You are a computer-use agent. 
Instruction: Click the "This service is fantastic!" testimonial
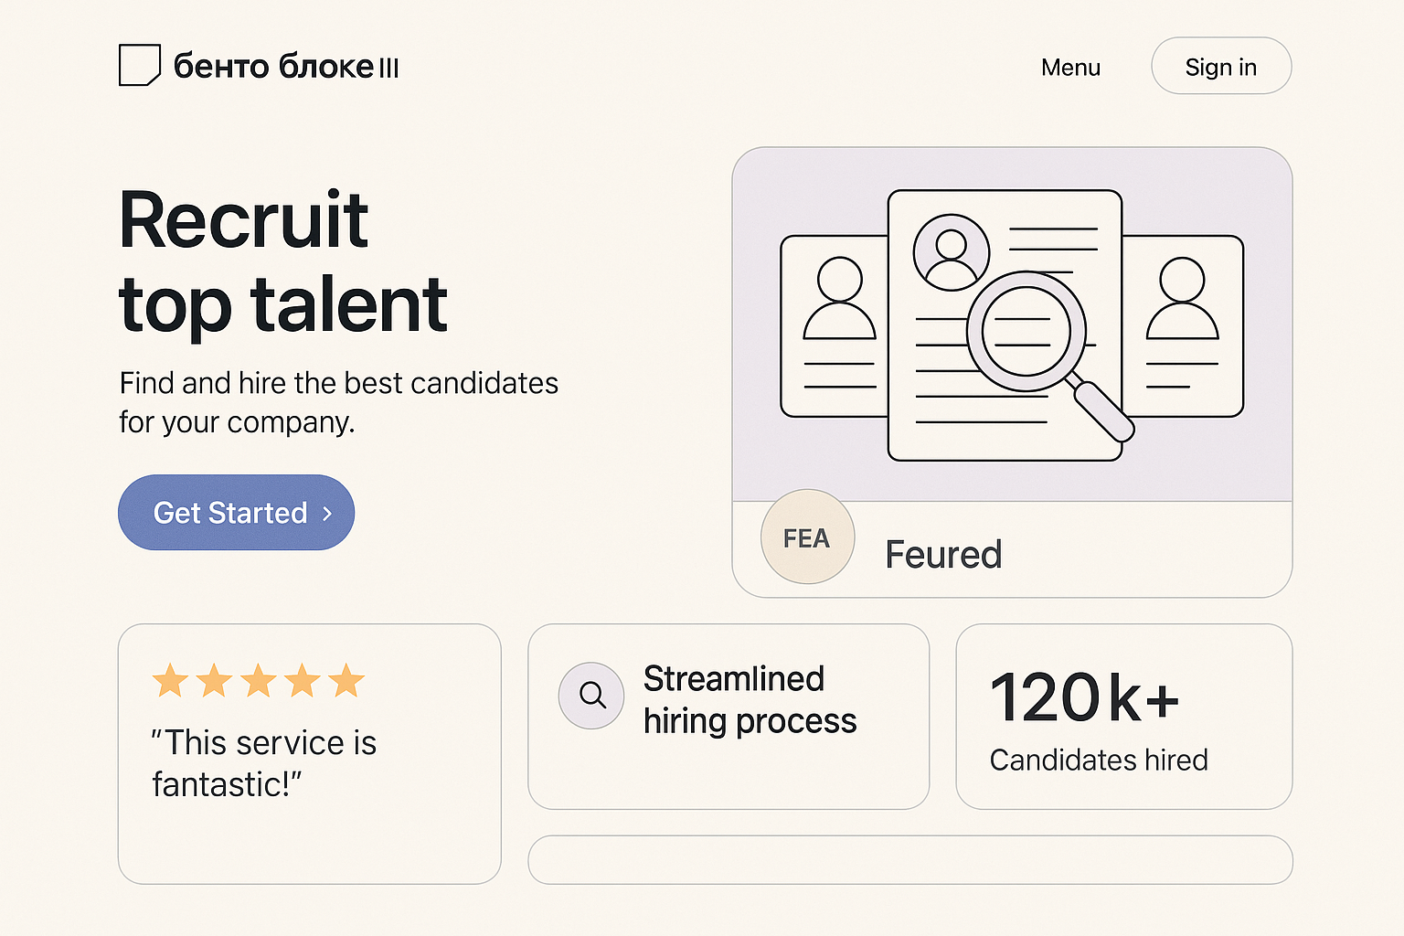pos(264,763)
